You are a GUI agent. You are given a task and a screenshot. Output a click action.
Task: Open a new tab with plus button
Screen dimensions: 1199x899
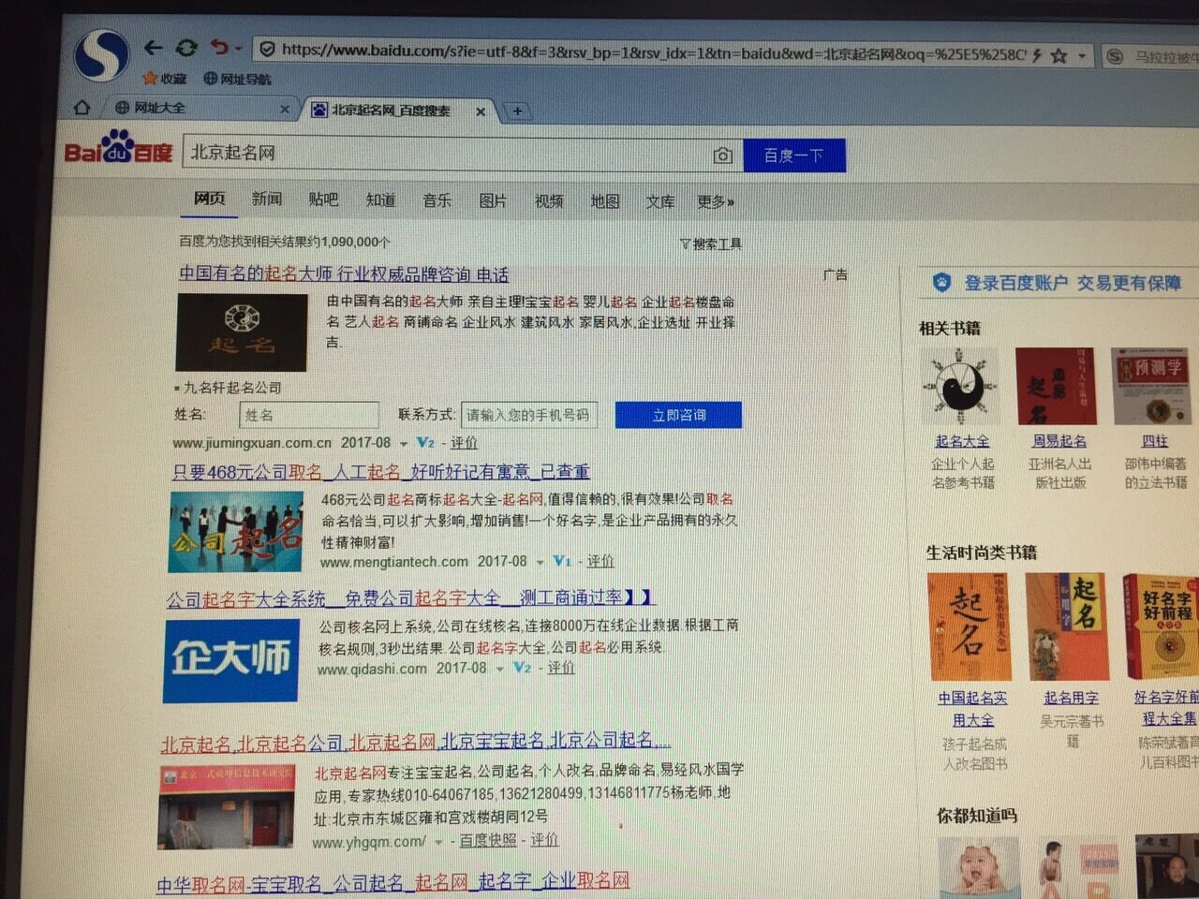pos(517,111)
